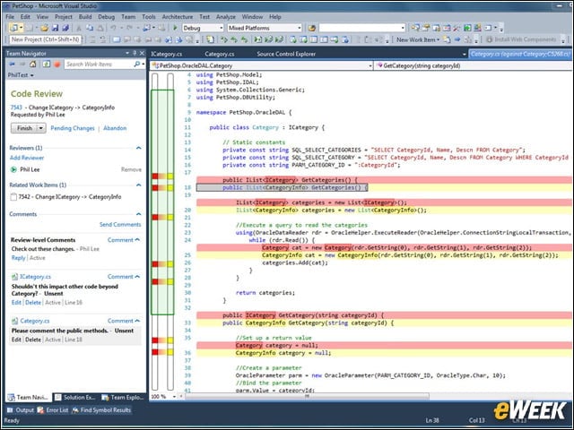Toggle auto-hide pin on Team Navigator
Screen dimensions: 574x430
click(x=135, y=54)
